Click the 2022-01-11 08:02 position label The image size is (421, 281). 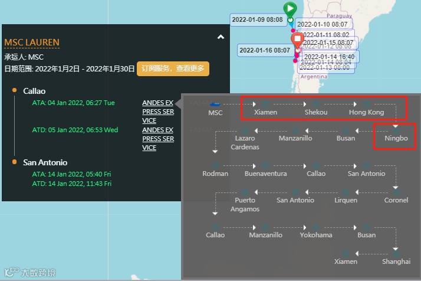[325, 35]
